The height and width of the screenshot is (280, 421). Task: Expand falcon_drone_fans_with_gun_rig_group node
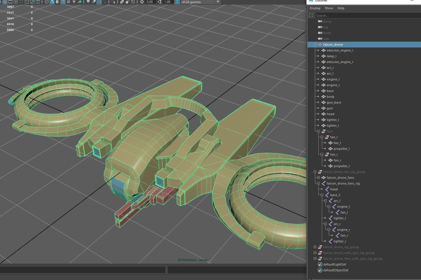(x=315, y=259)
